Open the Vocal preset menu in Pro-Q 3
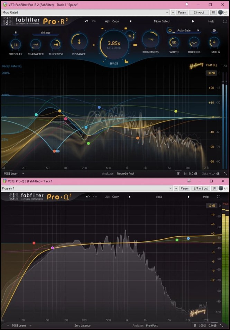 (x=159, y=197)
